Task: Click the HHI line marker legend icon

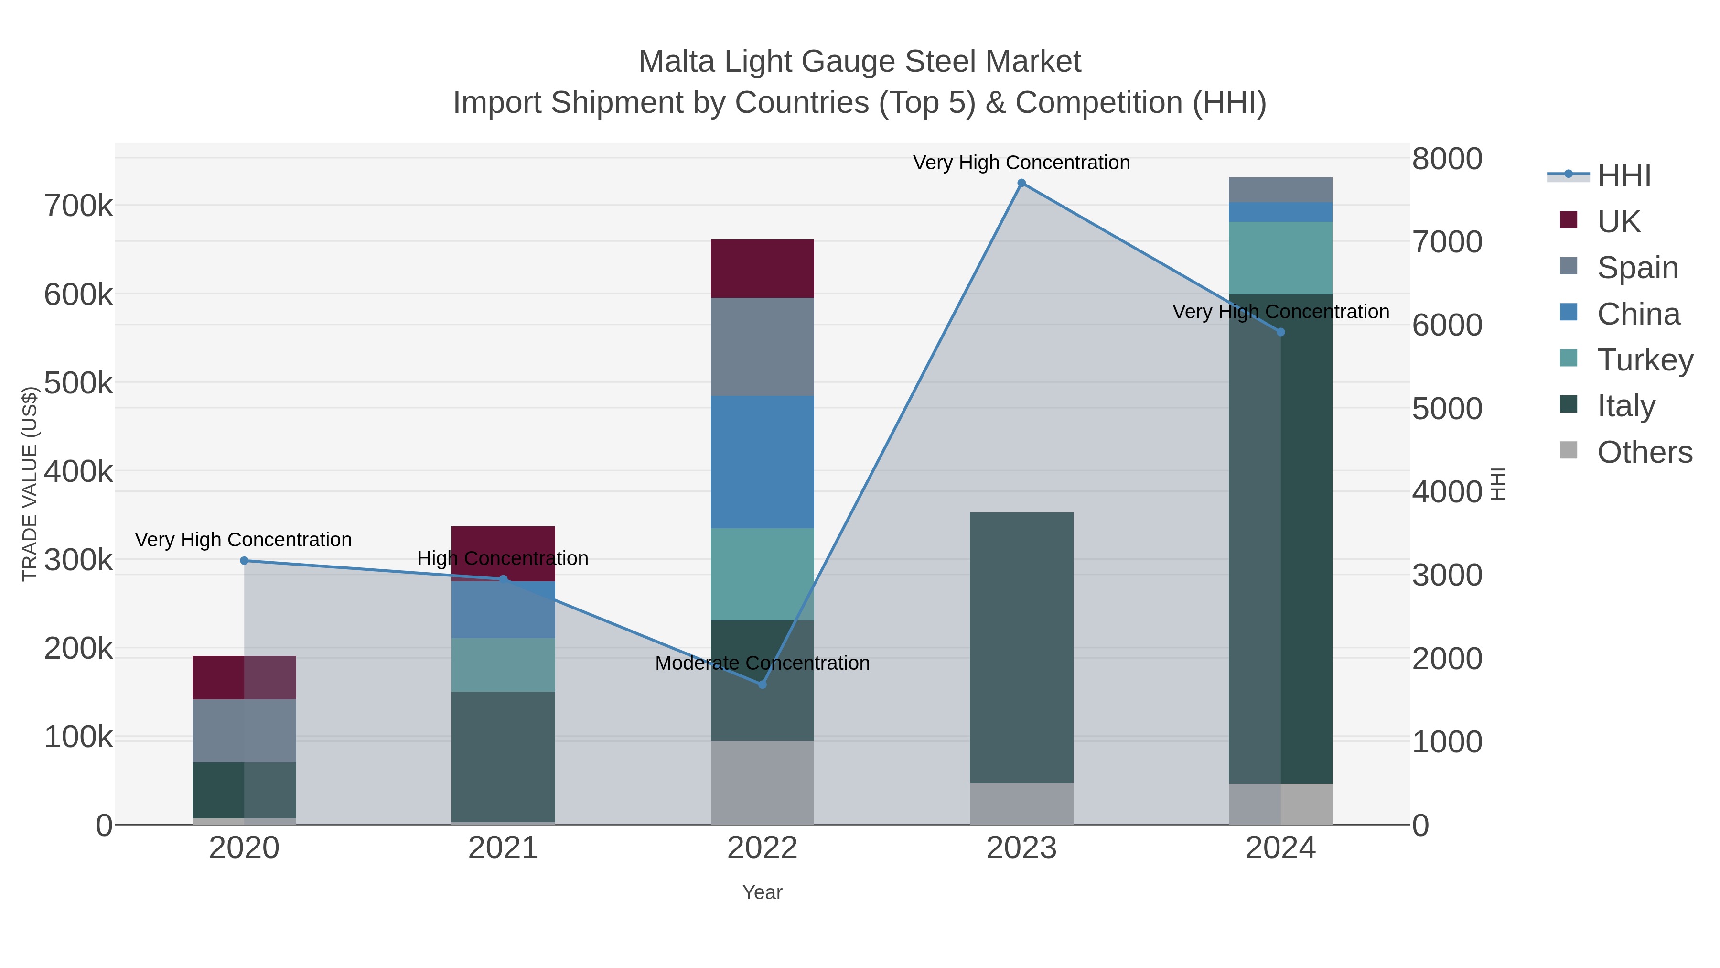Action: tap(1569, 174)
